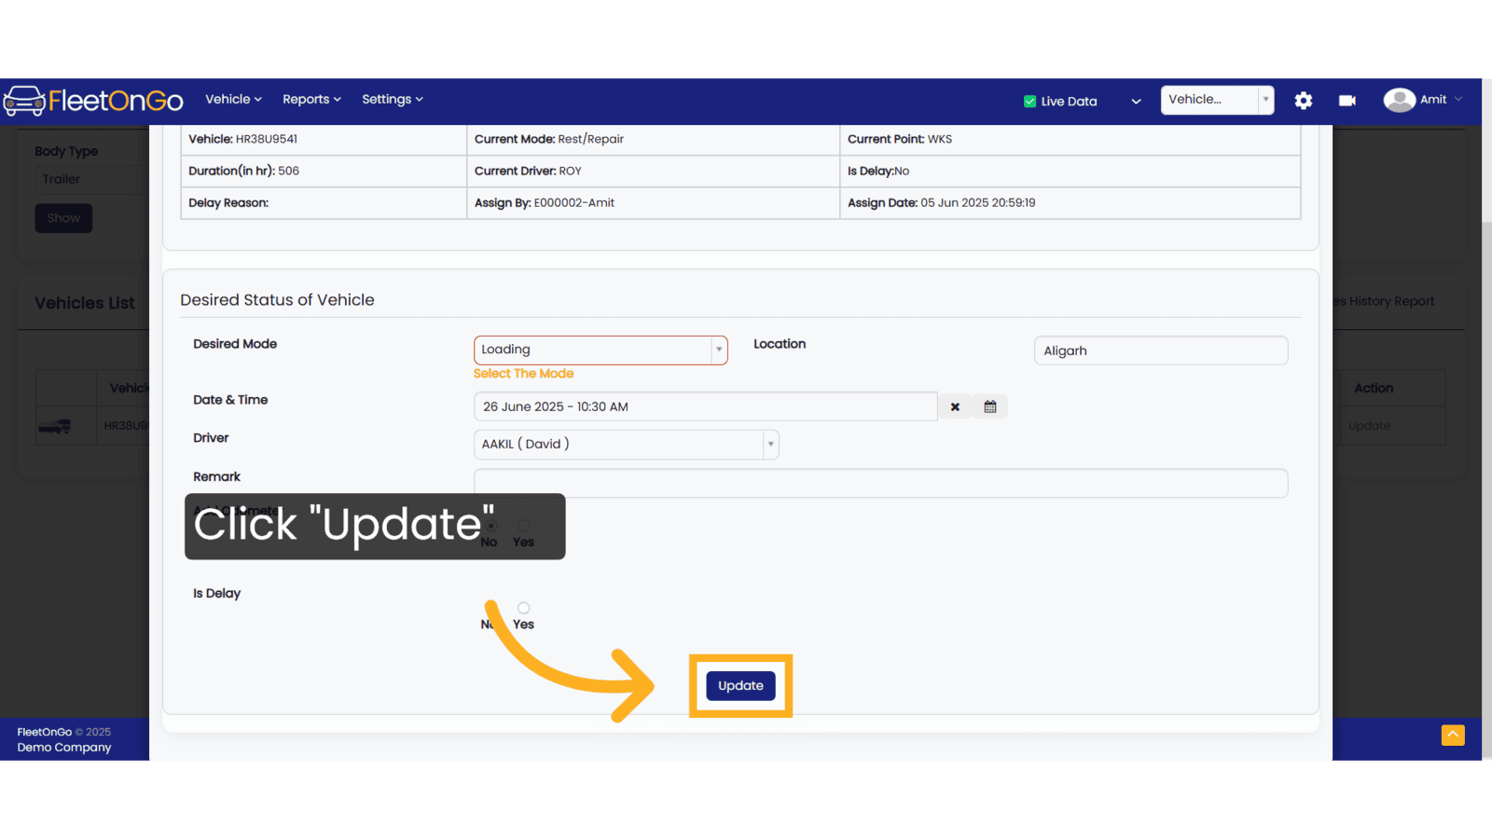
Task: Click the Select The Mode warning text
Action: pyautogui.click(x=523, y=374)
